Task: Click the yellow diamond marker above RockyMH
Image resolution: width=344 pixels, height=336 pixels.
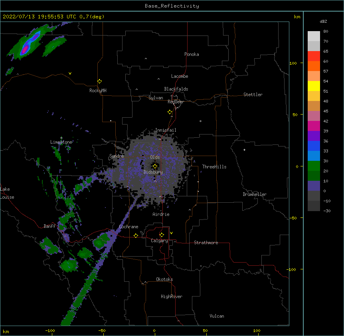Action: pyautogui.click(x=99, y=81)
